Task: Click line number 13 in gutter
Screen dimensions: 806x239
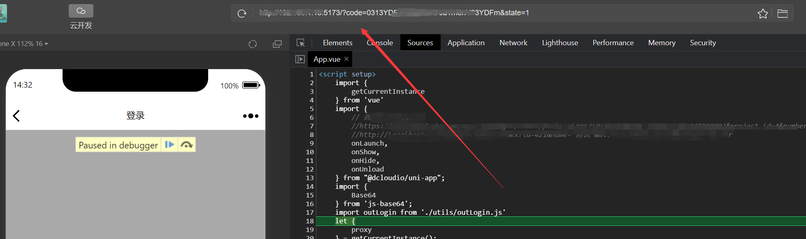Action: pos(310,178)
